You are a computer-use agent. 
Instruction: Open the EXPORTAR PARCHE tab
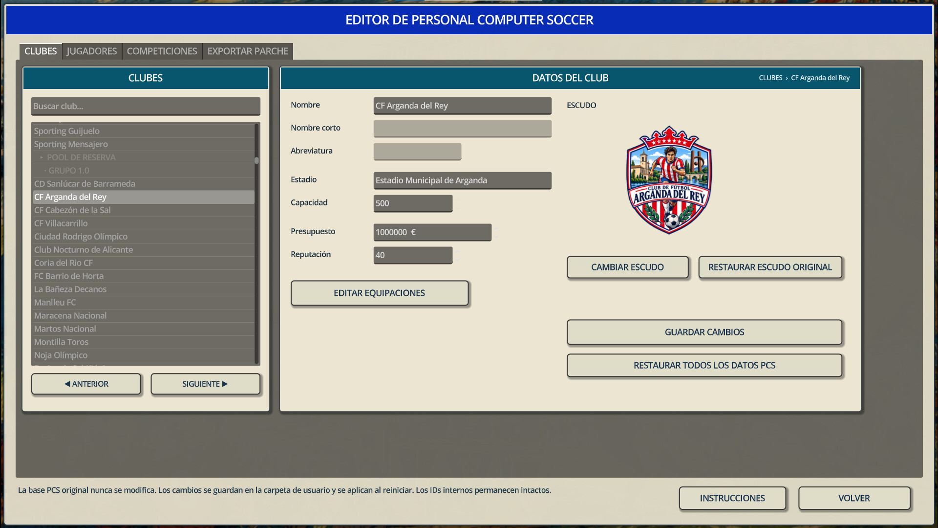[x=248, y=51]
